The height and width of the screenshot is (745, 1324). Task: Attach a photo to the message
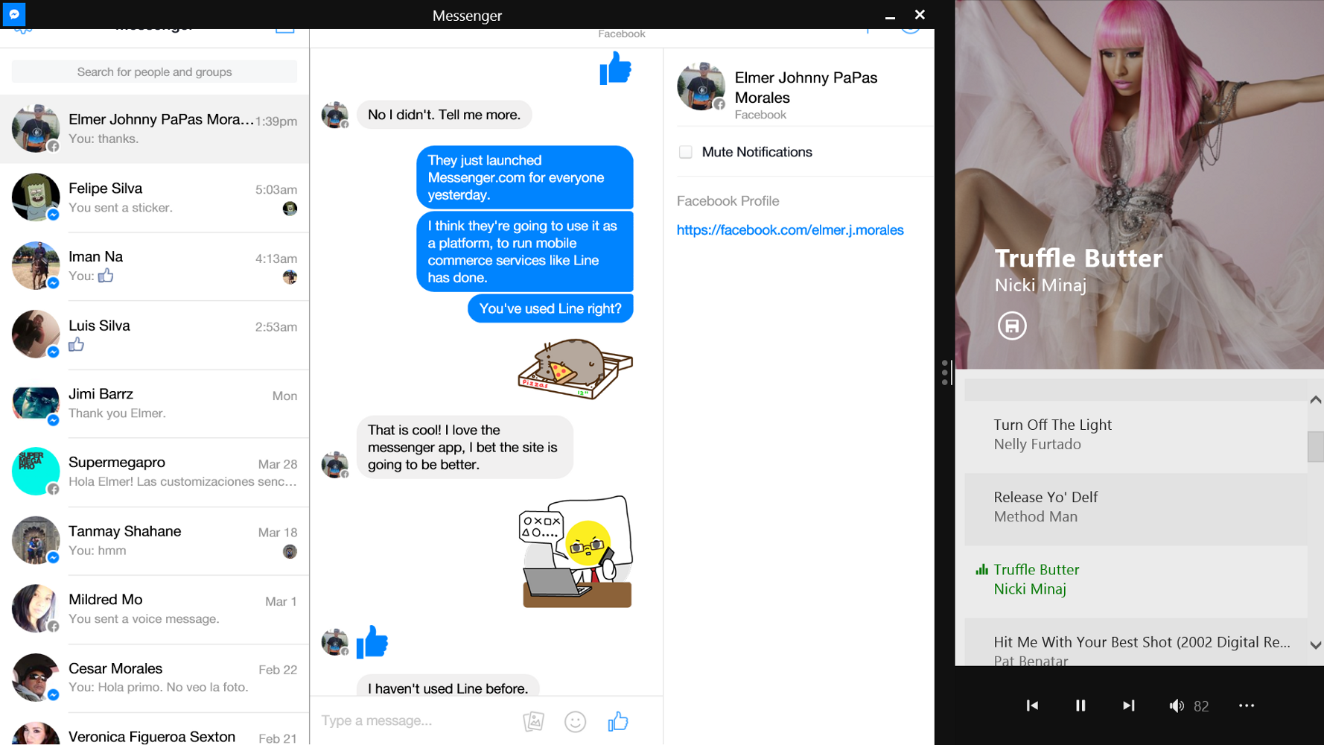pyautogui.click(x=533, y=721)
